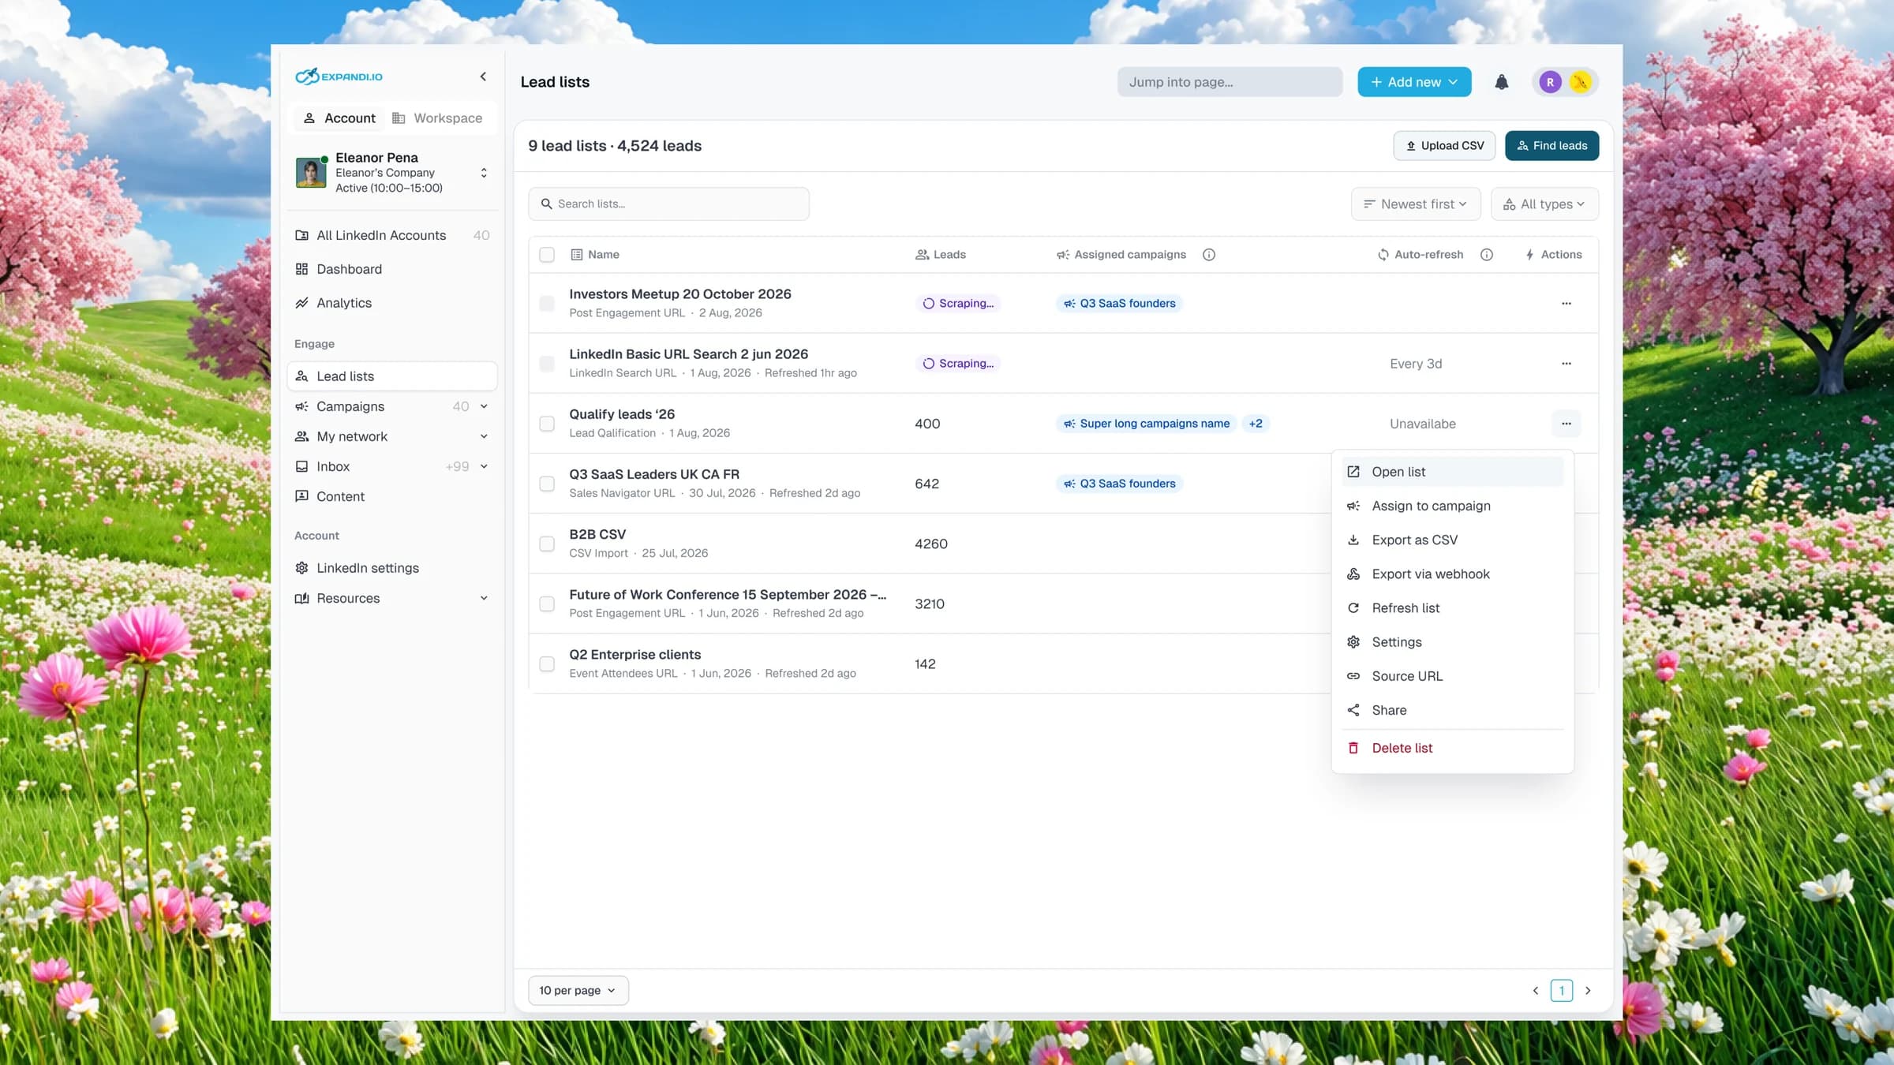This screenshot has width=1894, height=1065.
Task: Expand Campaigns in sidebar
Action: coord(484,406)
